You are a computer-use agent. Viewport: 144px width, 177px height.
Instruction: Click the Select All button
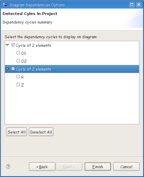(17, 132)
